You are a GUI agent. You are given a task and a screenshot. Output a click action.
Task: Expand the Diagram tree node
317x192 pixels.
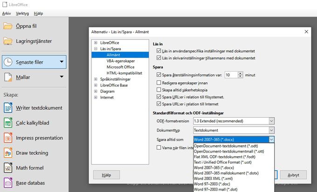(x=96, y=91)
